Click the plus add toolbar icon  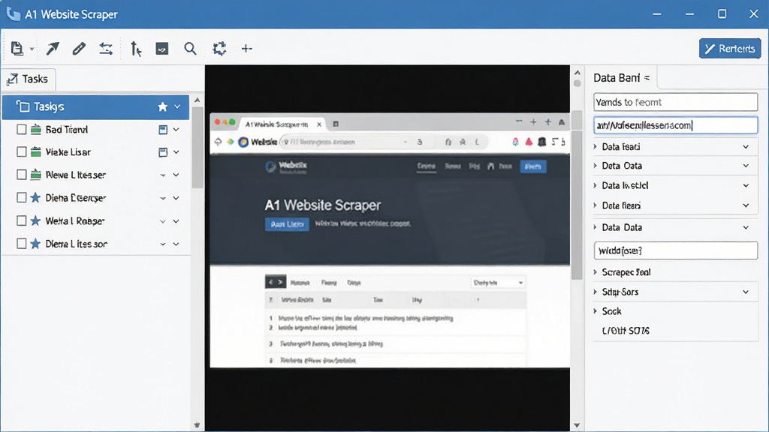[246, 49]
